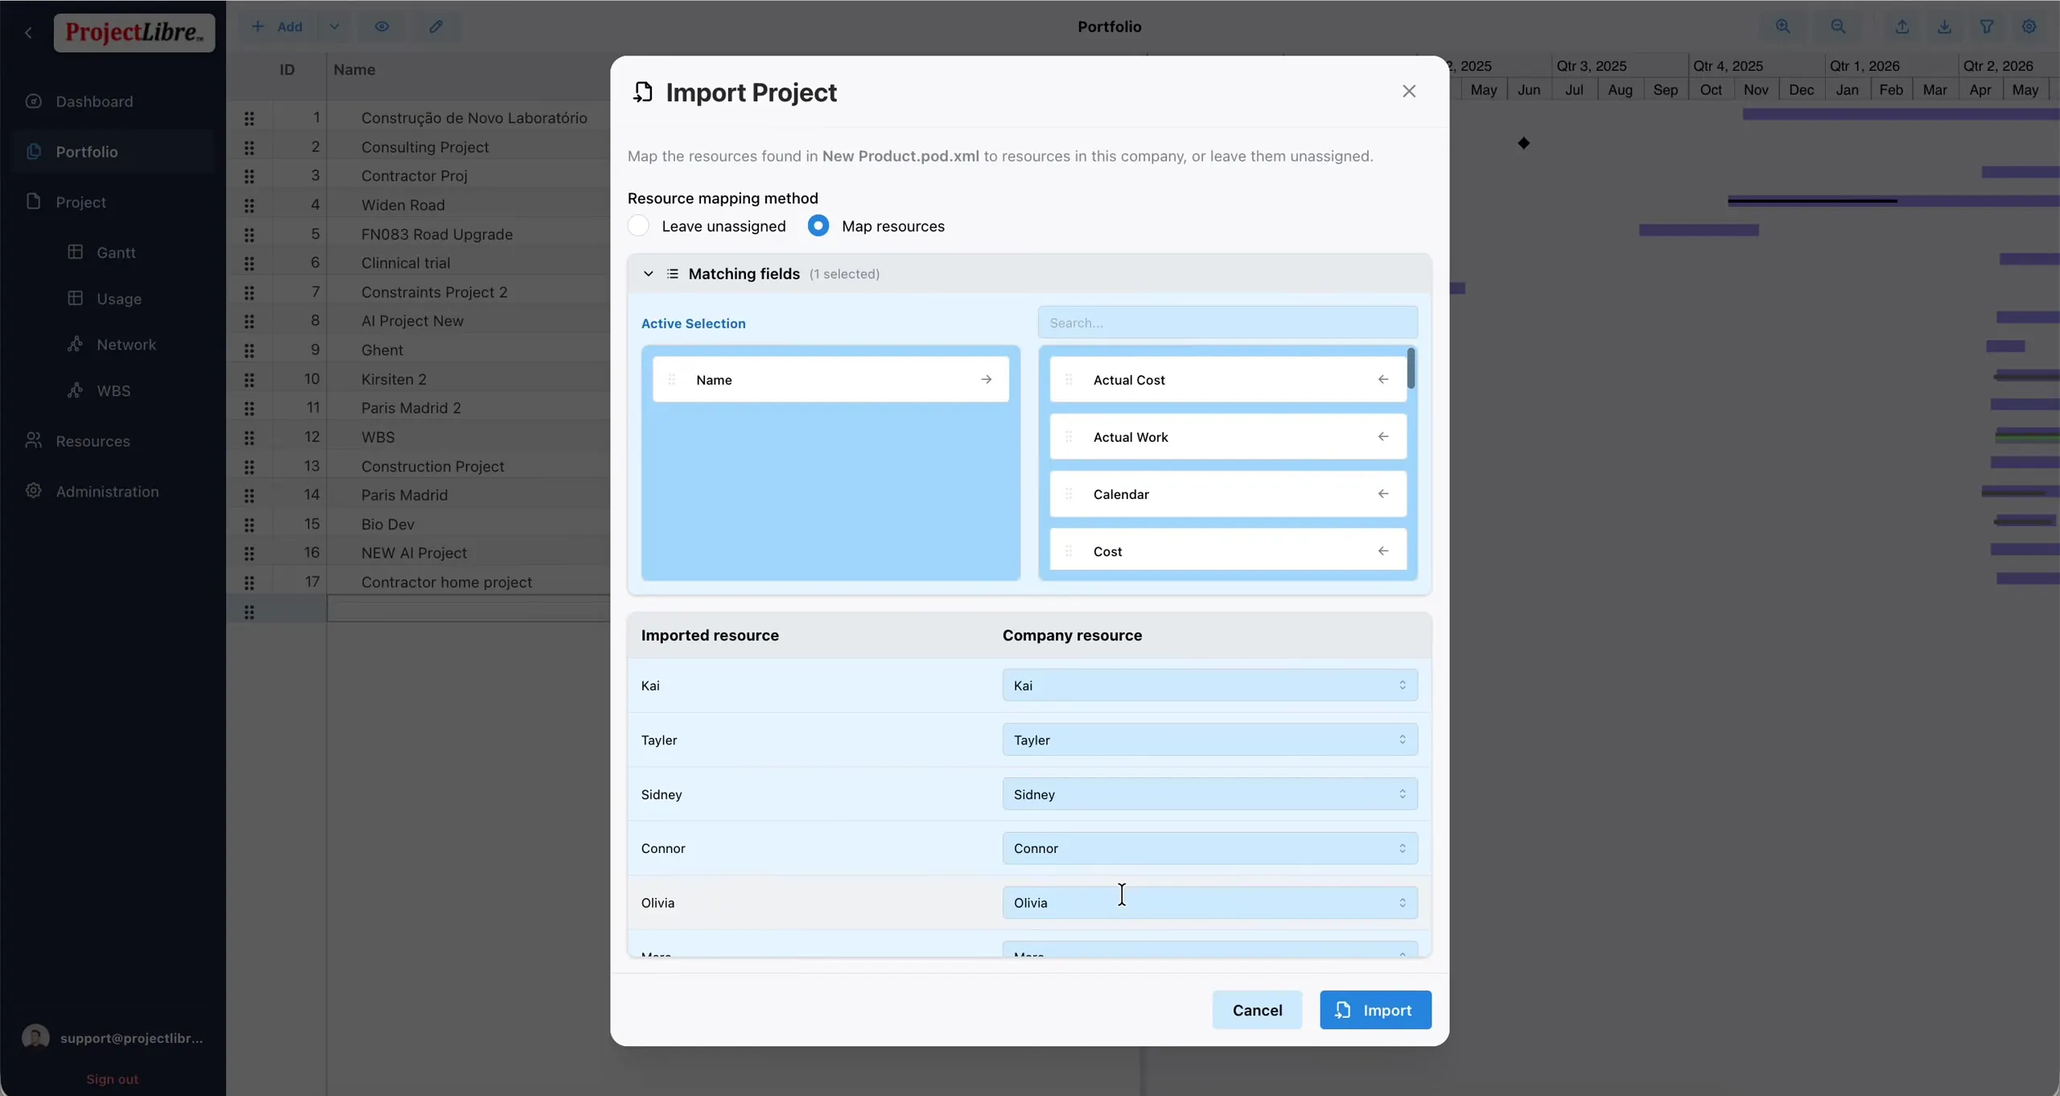Click the zoom out icon

click(x=1838, y=27)
